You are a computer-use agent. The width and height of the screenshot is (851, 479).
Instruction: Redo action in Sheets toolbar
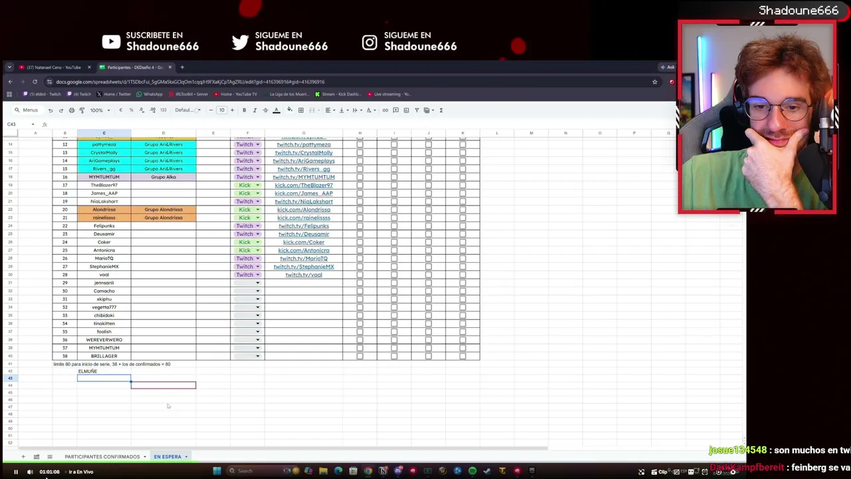point(61,110)
